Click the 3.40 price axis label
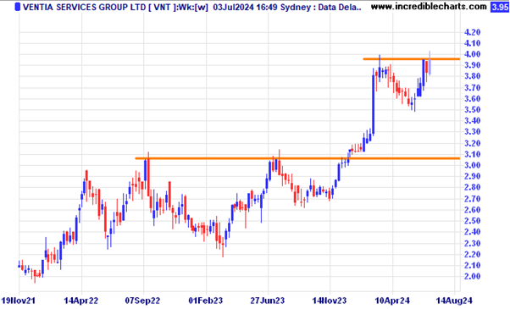This screenshot has width=510, height=309. click(x=472, y=121)
